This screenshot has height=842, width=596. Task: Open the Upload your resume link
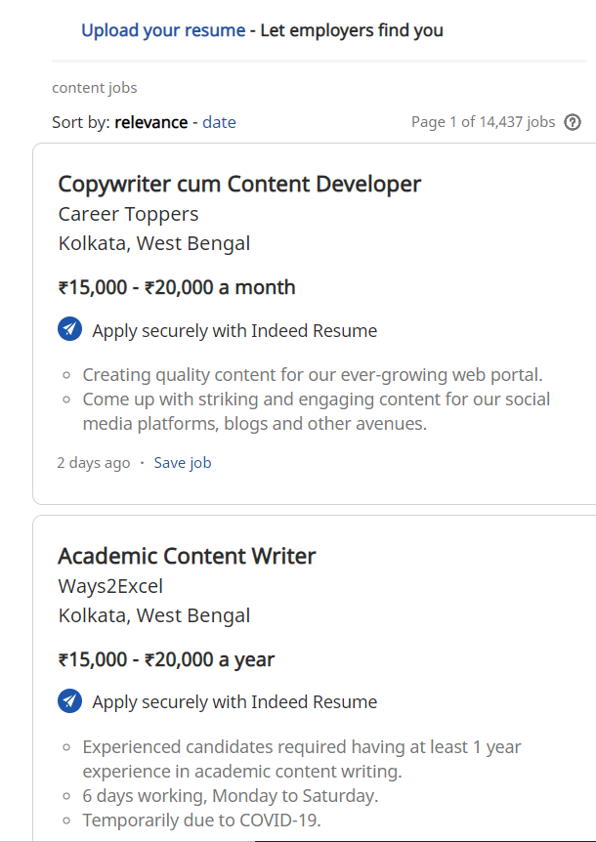163,30
